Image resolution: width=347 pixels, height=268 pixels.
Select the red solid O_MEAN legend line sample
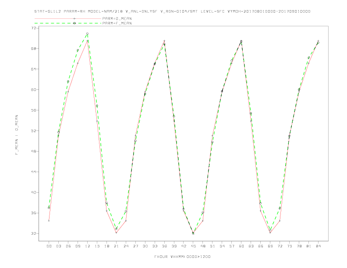point(68,18)
